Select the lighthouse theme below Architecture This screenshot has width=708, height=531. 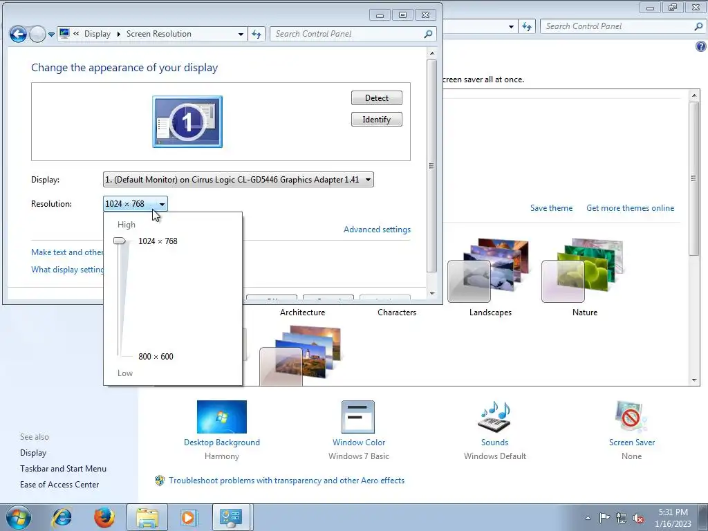pos(300,356)
